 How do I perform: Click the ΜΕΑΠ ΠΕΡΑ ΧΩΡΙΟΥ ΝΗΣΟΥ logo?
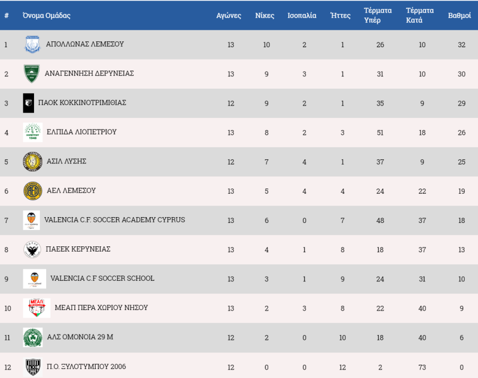click(37, 308)
